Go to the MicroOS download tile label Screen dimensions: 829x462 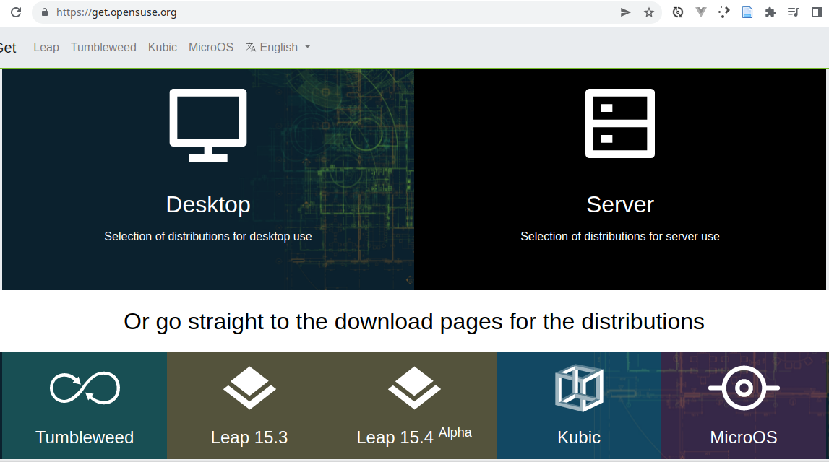coord(744,437)
